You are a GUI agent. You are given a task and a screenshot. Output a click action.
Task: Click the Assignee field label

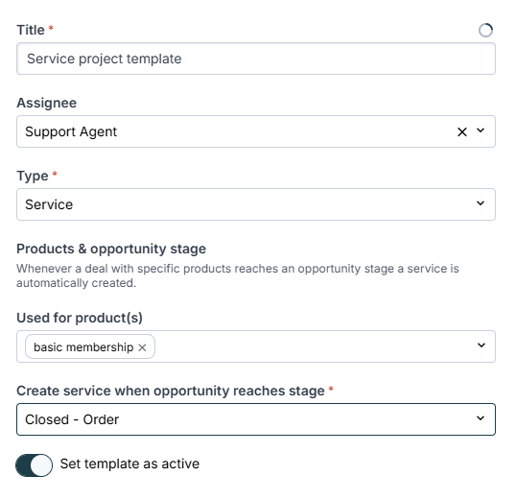pyautogui.click(x=47, y=103)
